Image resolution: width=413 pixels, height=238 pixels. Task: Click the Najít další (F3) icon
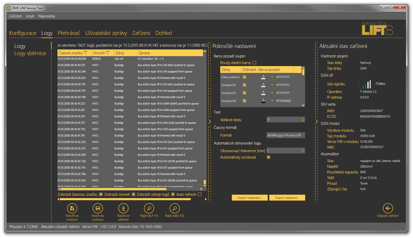click(175, 208)
